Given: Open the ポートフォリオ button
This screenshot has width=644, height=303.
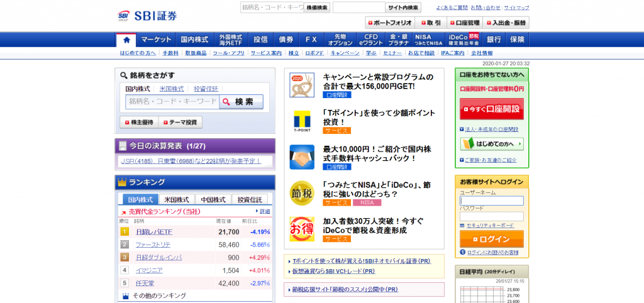Looking at the screenshot, I should [x=390, y=23].
